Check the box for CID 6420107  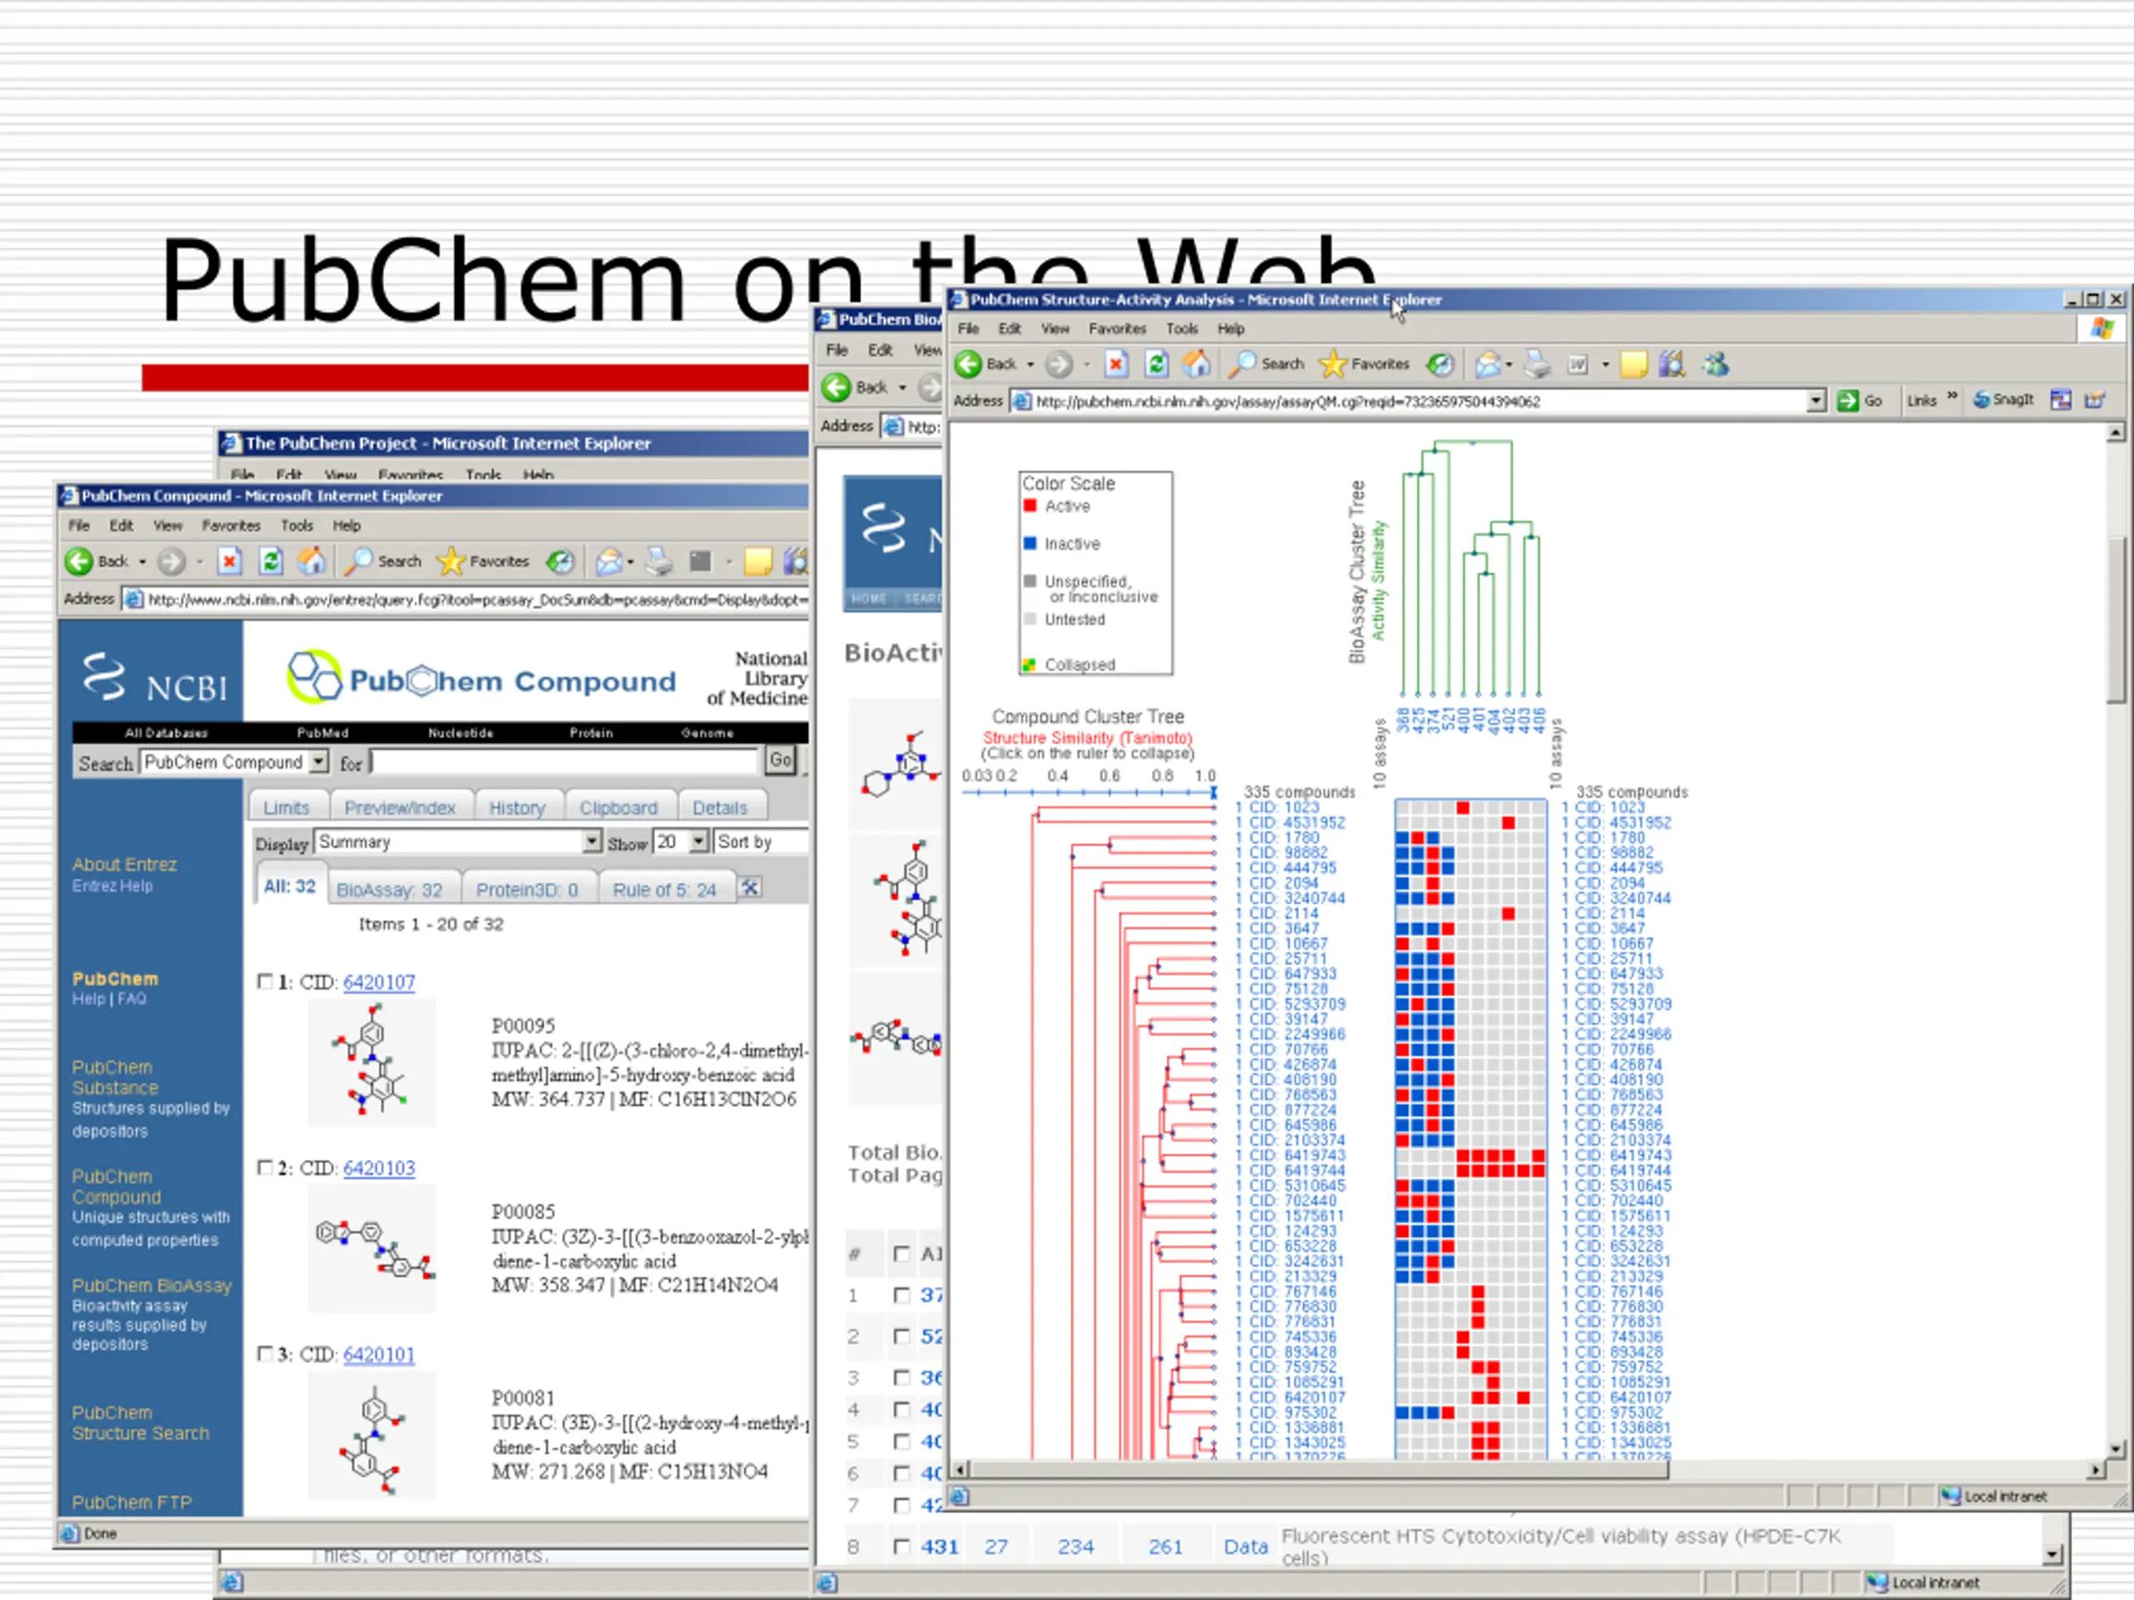pyautogui.click(x=265, y=981)
